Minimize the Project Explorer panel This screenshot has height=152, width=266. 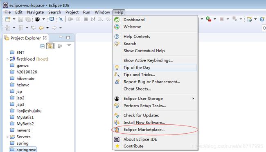point(61,37)
